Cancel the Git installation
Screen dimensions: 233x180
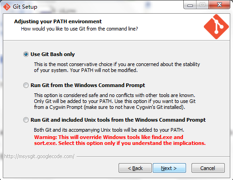tap(208, 168)
